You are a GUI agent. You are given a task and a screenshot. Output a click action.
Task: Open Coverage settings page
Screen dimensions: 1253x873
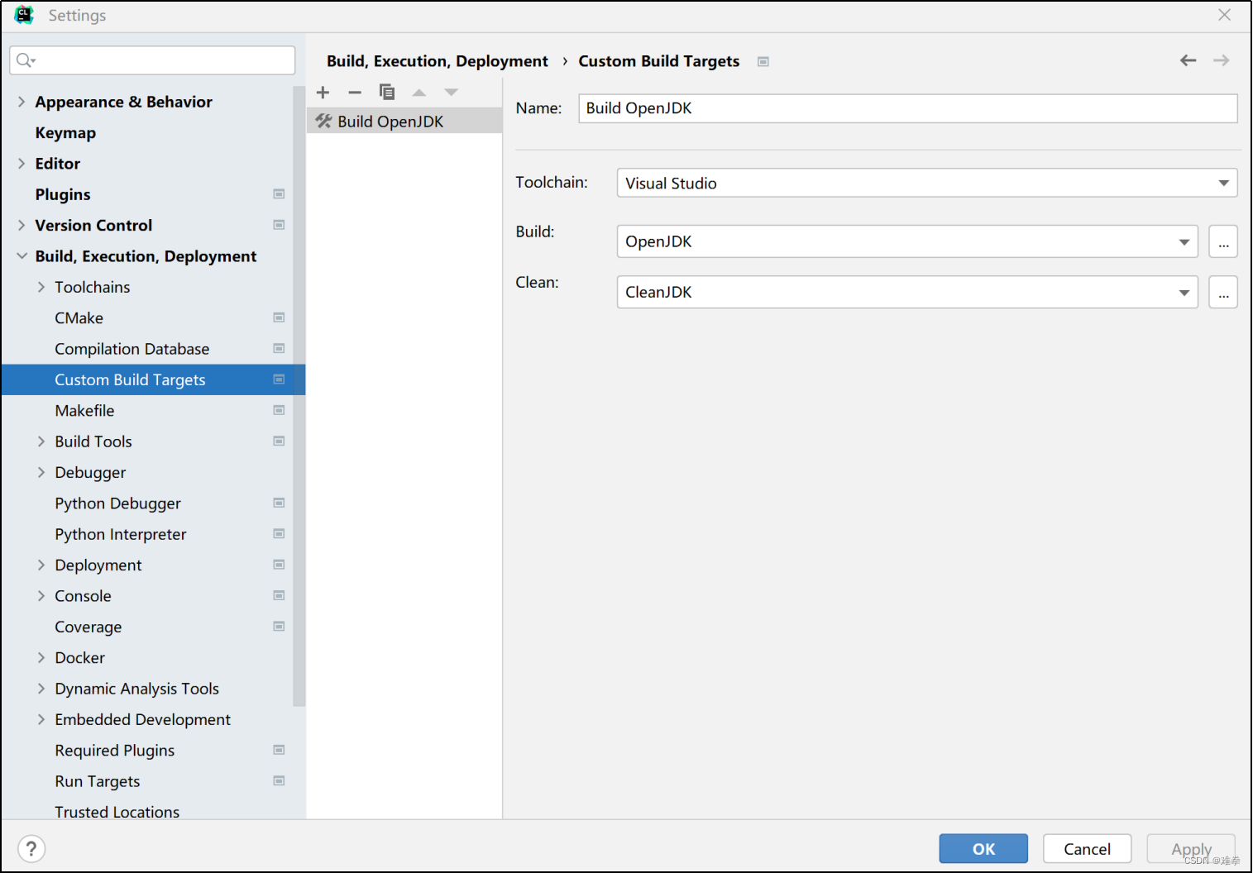(x=88, y=627)
